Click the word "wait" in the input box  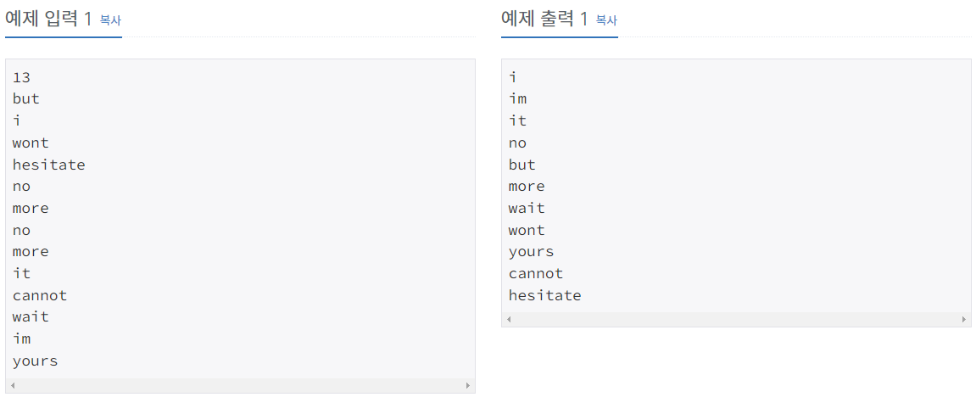pos(31,316)
